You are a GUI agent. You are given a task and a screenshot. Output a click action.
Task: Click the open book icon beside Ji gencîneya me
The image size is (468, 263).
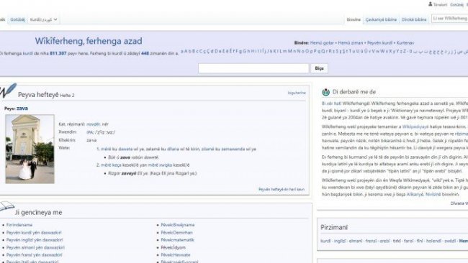(x=6, y=206)
